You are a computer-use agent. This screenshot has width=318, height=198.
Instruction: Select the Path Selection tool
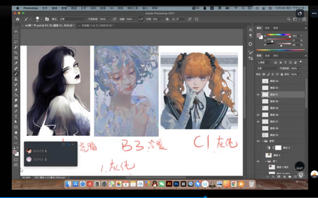click(16, 122)
